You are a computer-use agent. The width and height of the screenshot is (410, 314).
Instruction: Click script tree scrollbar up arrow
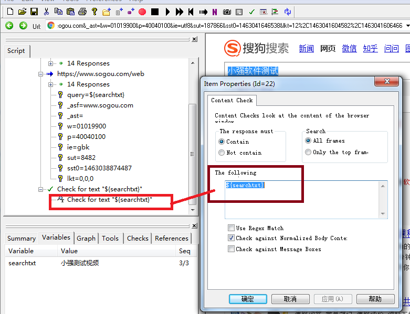tap(193, 63)
